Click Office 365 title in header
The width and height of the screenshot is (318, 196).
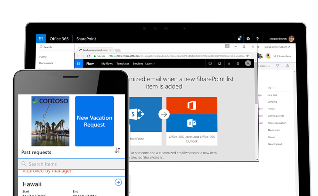tap(59, 39)
